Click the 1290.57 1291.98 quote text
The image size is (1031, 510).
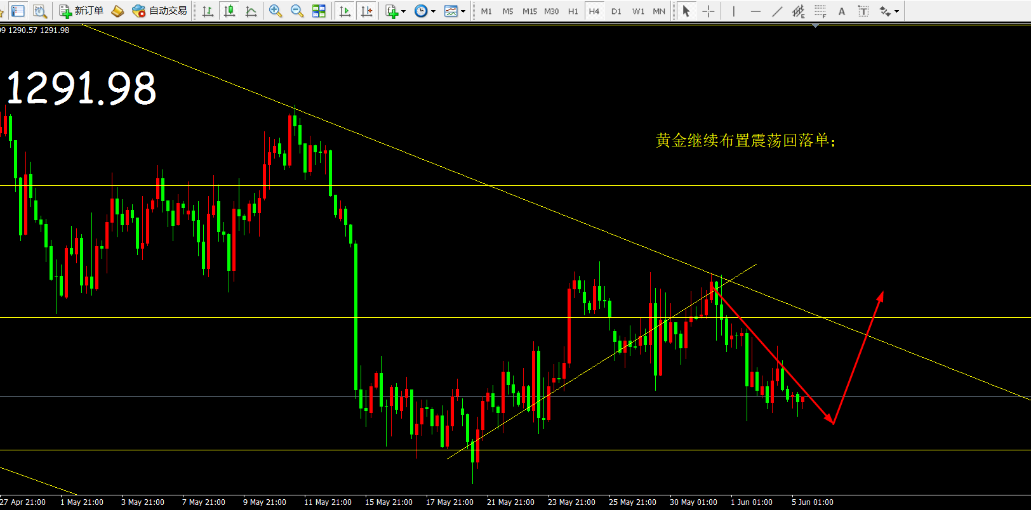point(39,30)
